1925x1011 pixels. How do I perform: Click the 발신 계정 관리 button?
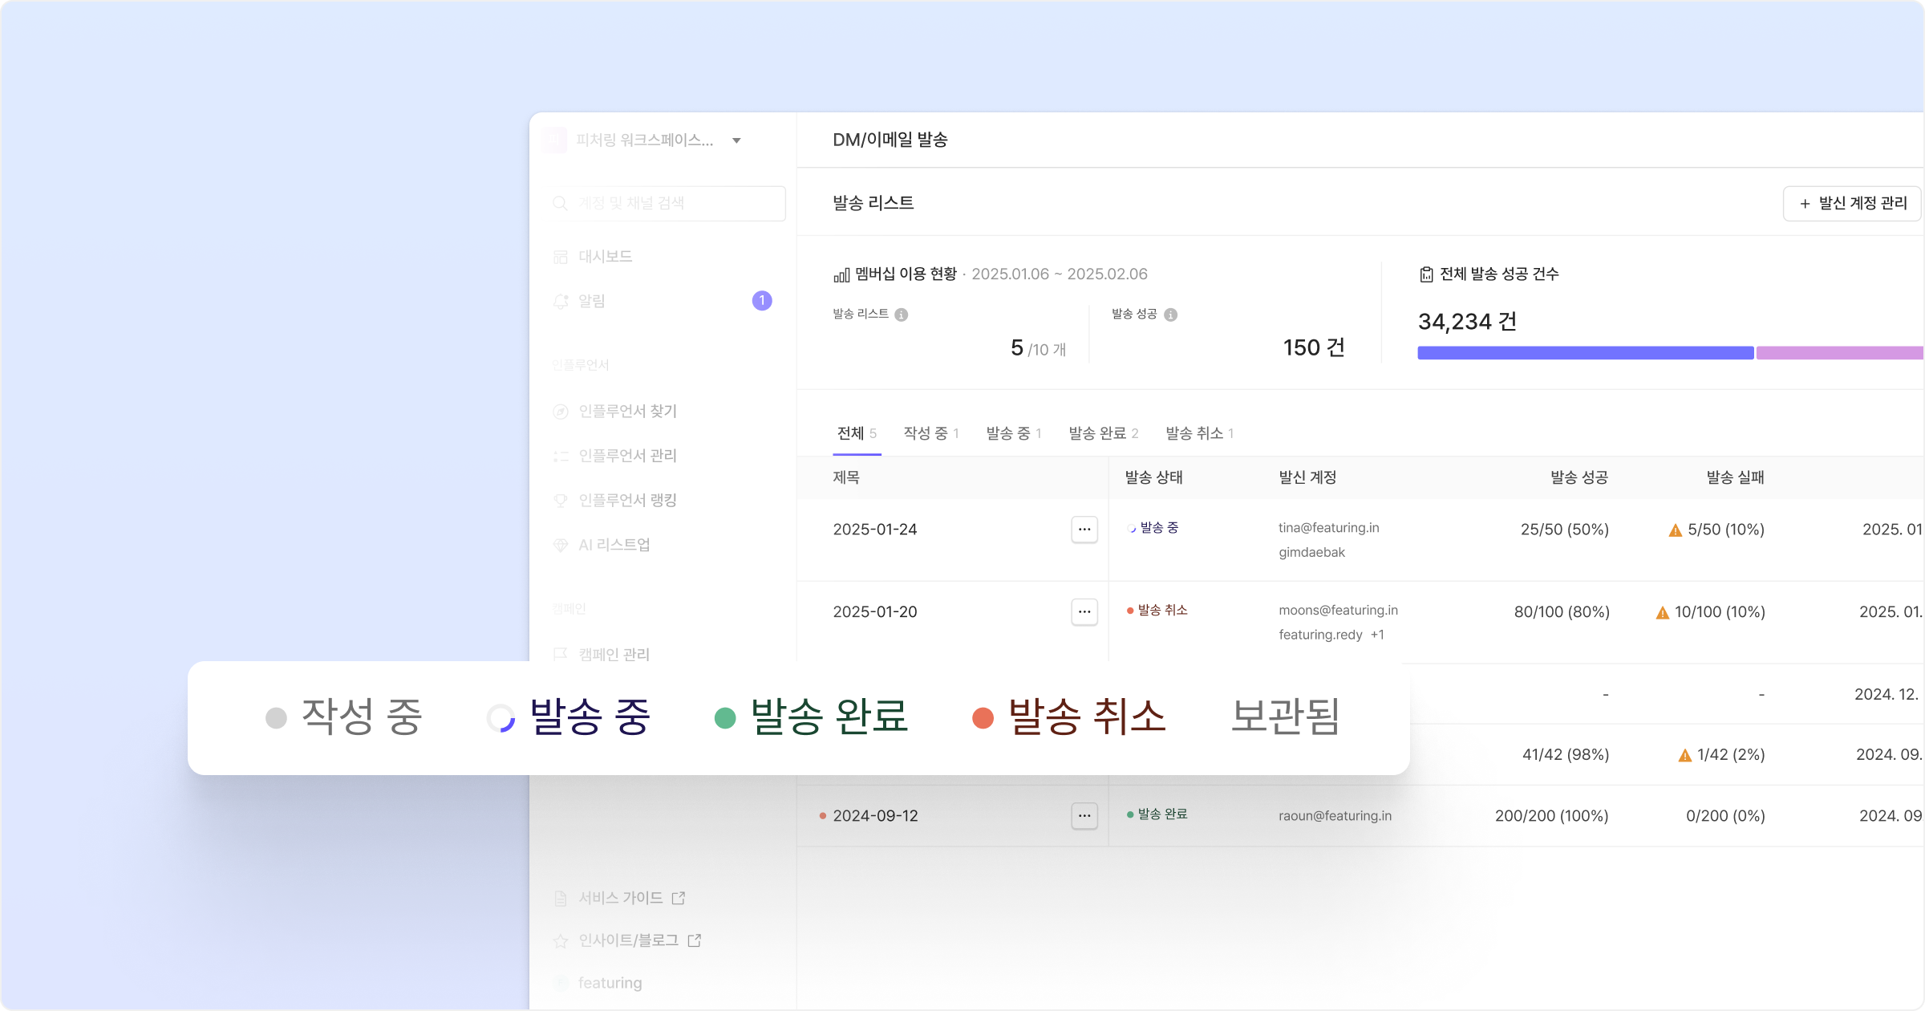[x=1852, y=204]
